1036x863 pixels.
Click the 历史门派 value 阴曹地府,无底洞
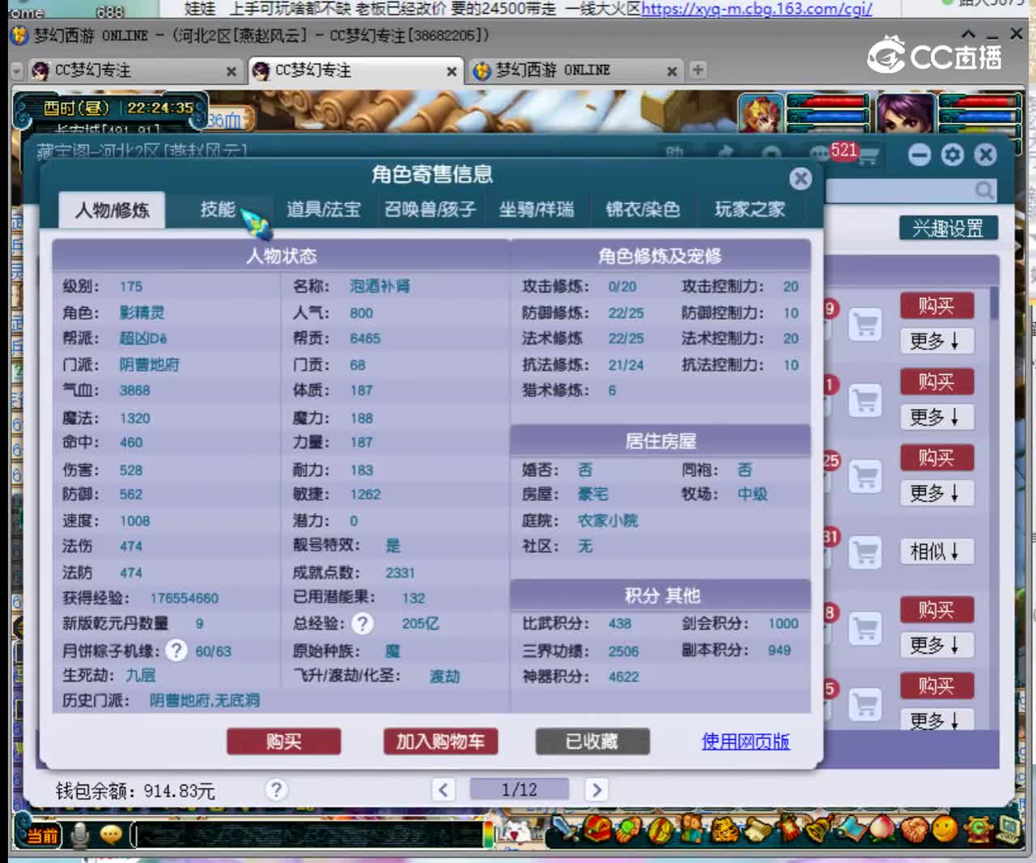(x=204, y=700)
